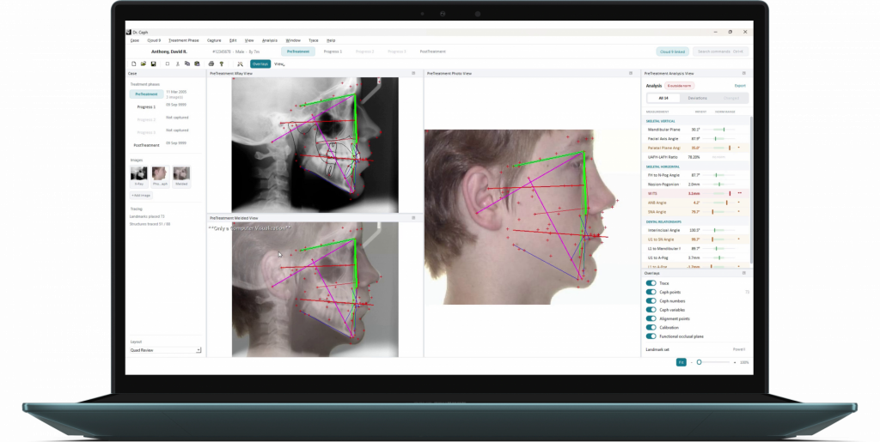The image size is (880, 442).
Task: Click the zoom in plus icon
Action: pyautogui.click(x=735, y=362)
